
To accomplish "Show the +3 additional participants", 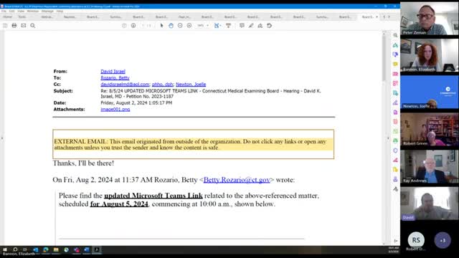I will 443,240.
